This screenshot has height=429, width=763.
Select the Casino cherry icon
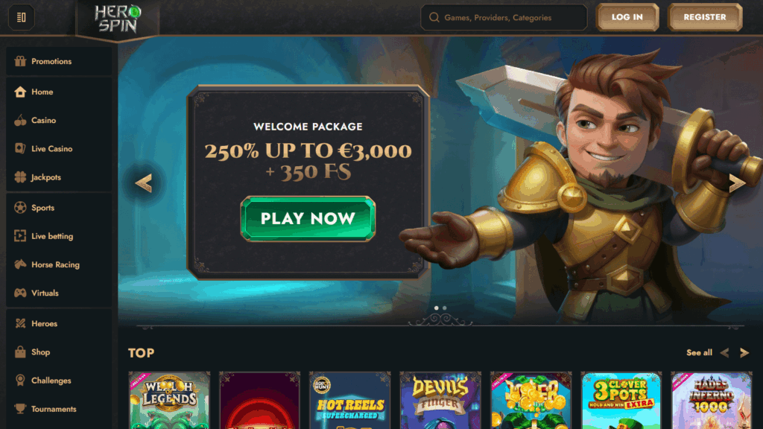(x=20, y=120)
